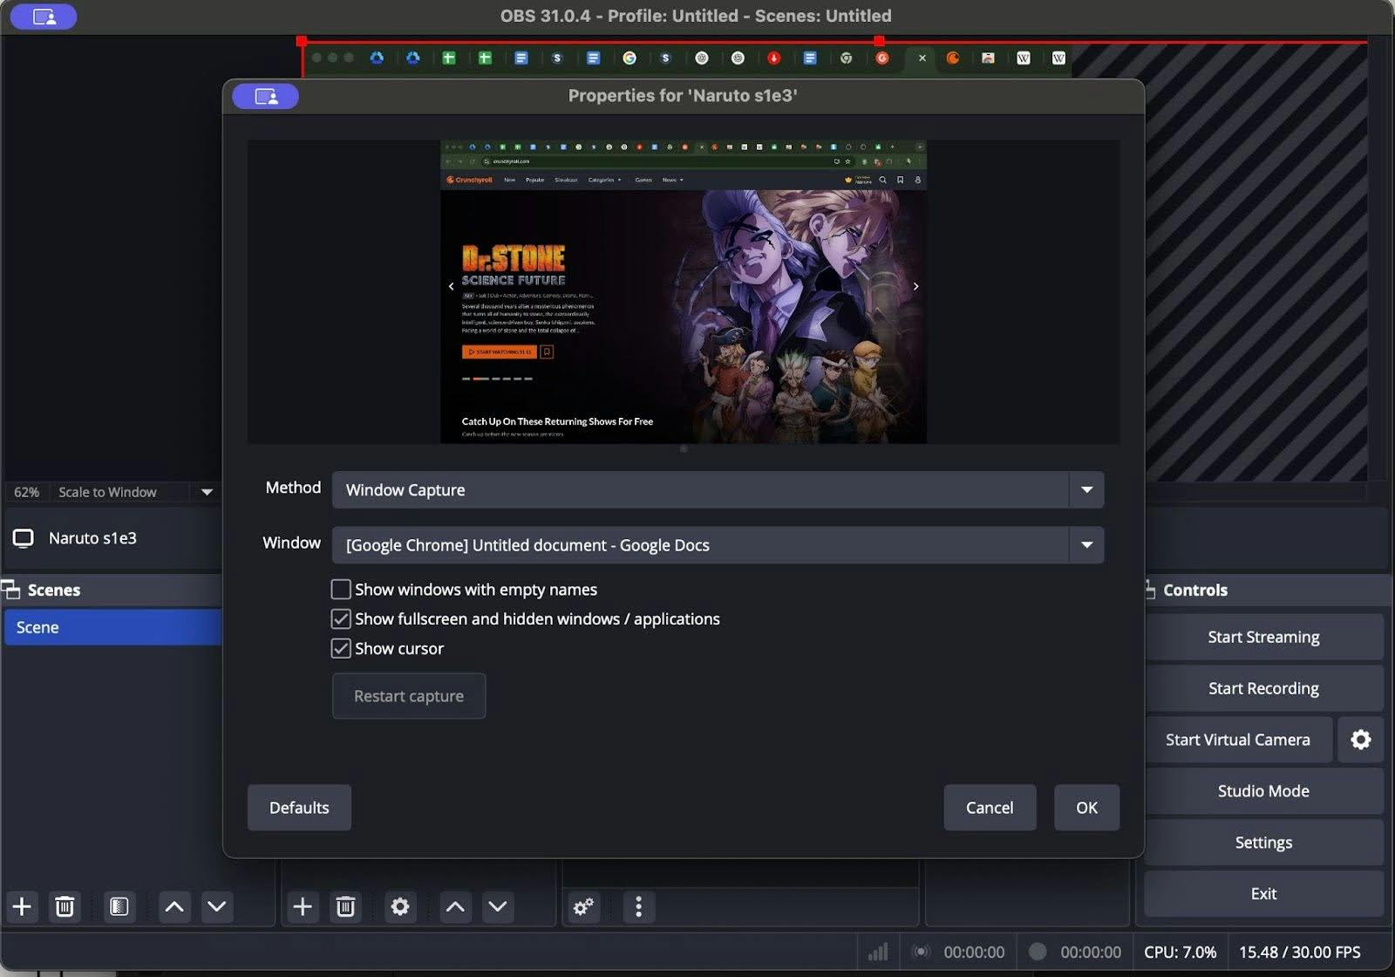Click screen-share icon in OBS title bar
The image size is (1395, 977).
click(44, 17)
